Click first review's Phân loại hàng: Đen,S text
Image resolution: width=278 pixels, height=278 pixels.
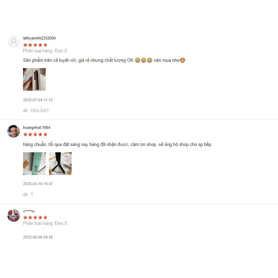point(45,51)
